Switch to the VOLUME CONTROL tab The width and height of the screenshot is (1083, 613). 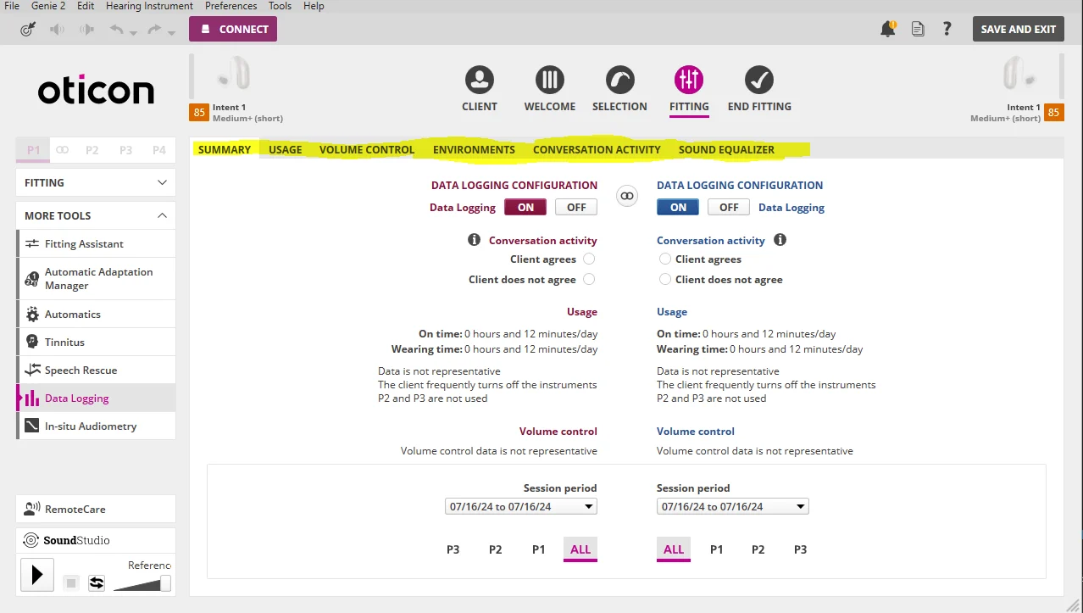click(x=367, y=149)
